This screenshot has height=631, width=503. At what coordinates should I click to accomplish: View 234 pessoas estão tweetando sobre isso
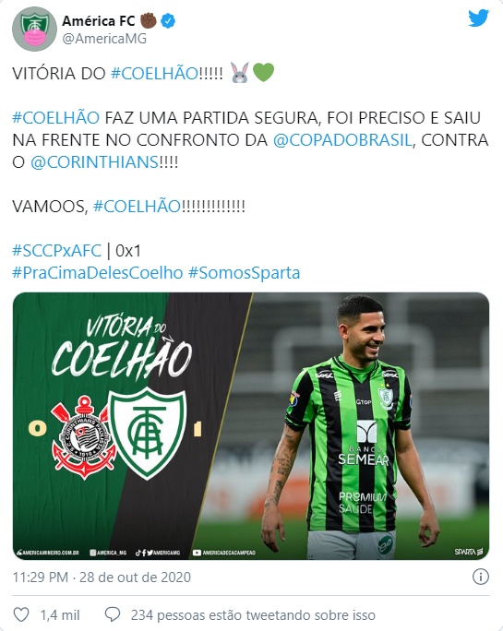pos(253,615)
